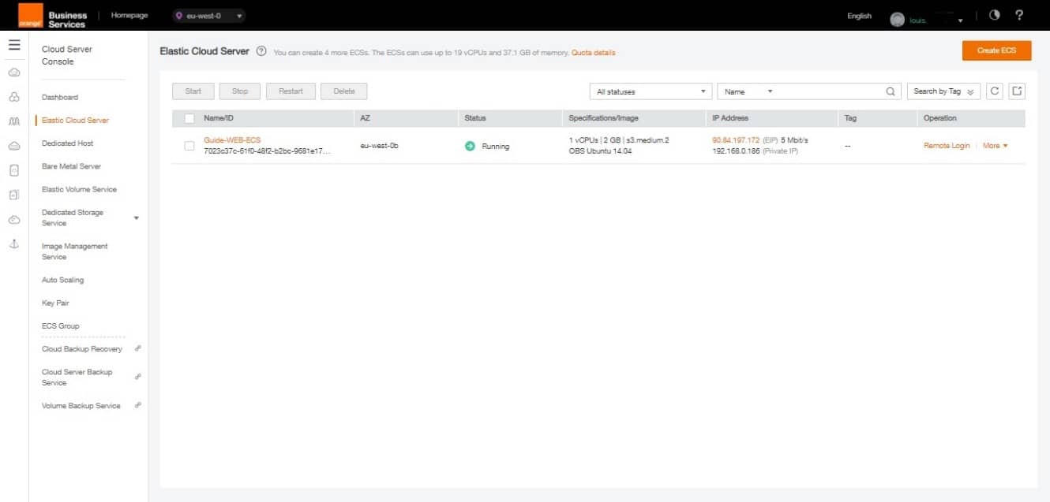
Task: Open Image Management Service in sidebar
Action: tap(75, 251)
